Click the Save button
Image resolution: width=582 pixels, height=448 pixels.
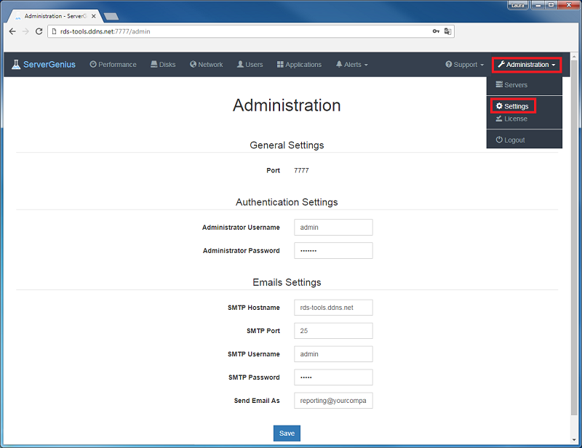tap(287, 433)
